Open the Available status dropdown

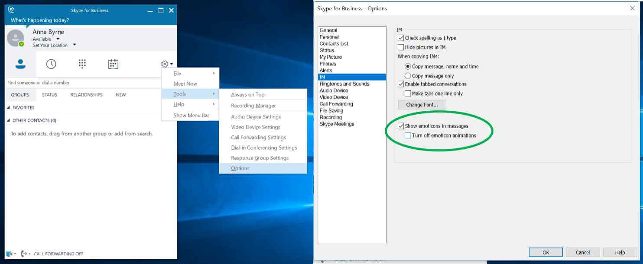(x=58, y=39)
